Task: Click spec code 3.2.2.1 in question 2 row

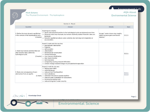Action: pyautogui.click(x=126, y=53)
